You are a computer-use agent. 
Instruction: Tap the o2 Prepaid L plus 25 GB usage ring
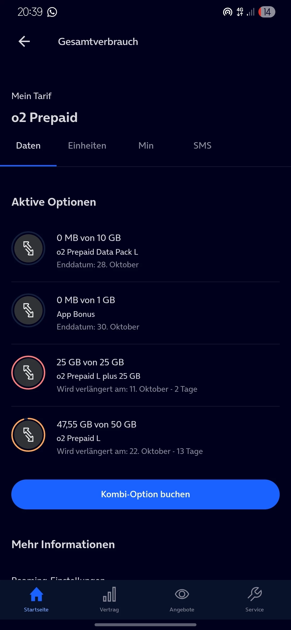click(28, 373)
